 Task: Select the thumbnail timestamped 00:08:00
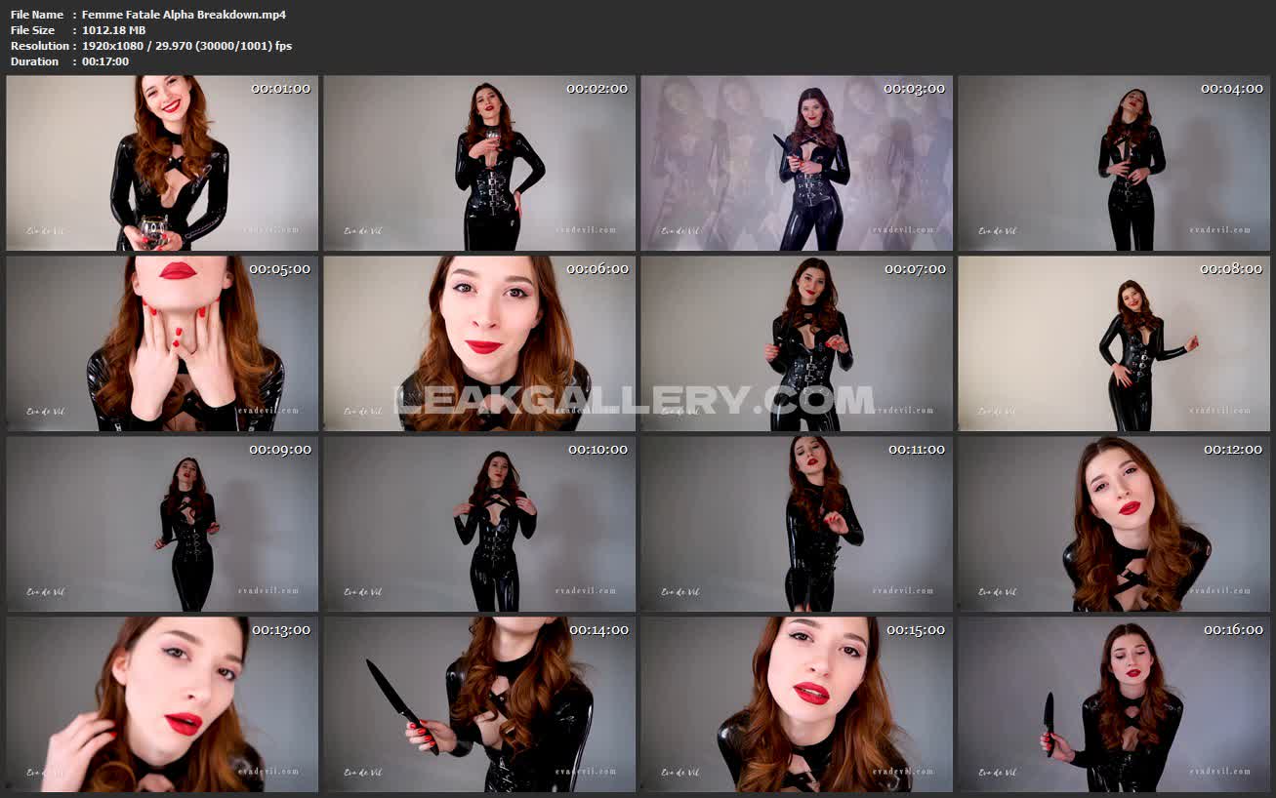[1114, 343]
